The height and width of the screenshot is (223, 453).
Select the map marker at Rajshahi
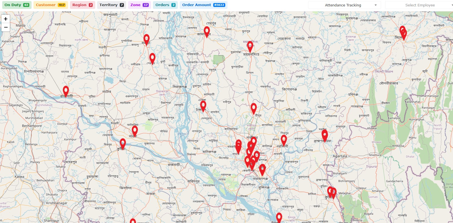pos(66,91)
